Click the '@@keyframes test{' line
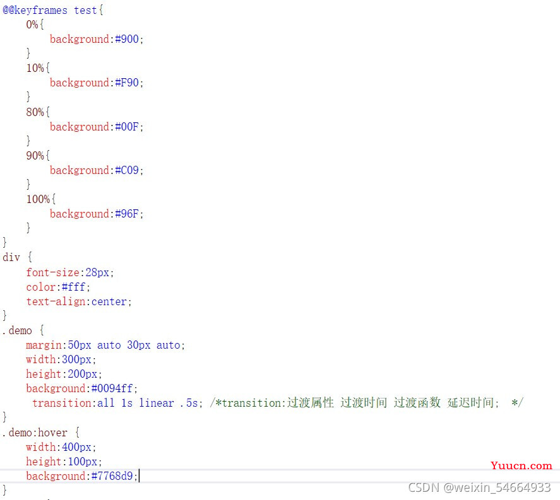 point(53,10)
